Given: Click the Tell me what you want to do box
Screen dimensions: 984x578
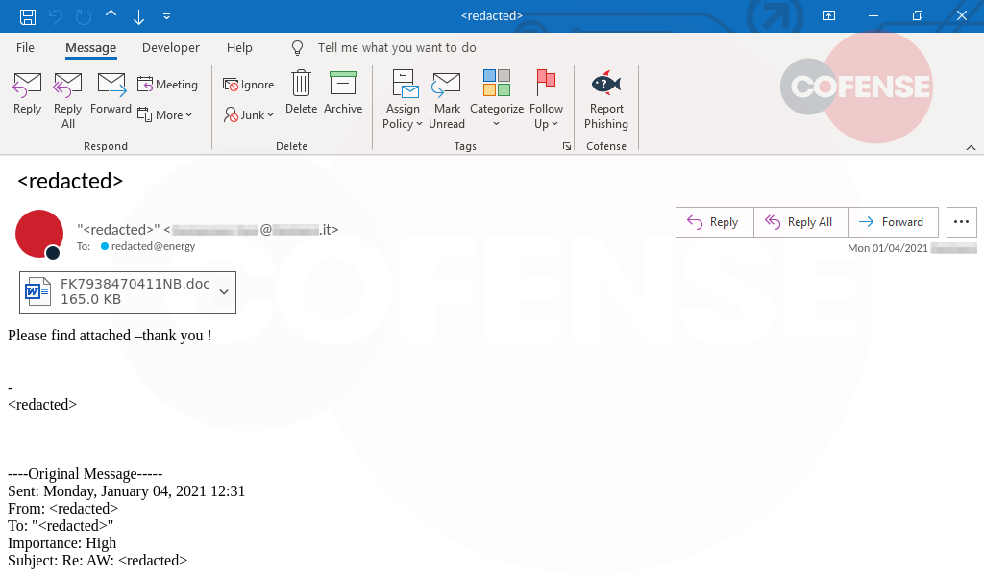Looking at the screenshot, I should [x=397, y=48].
